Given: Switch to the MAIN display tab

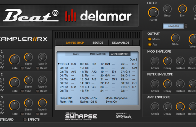Looking at the screenshot, I should (x=76, y=54).
